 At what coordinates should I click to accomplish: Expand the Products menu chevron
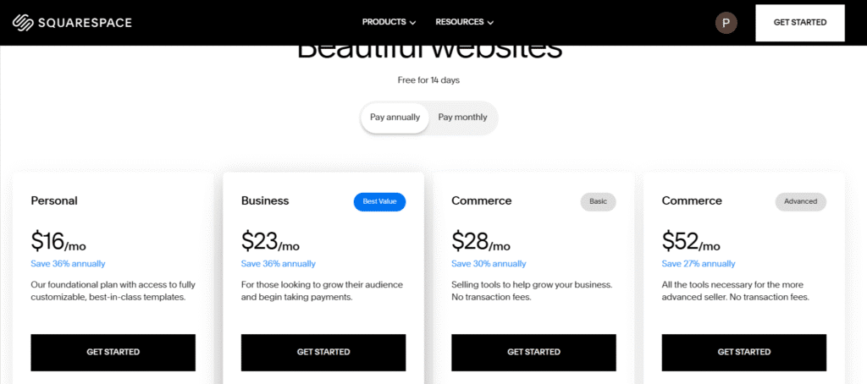pos(412,23)
